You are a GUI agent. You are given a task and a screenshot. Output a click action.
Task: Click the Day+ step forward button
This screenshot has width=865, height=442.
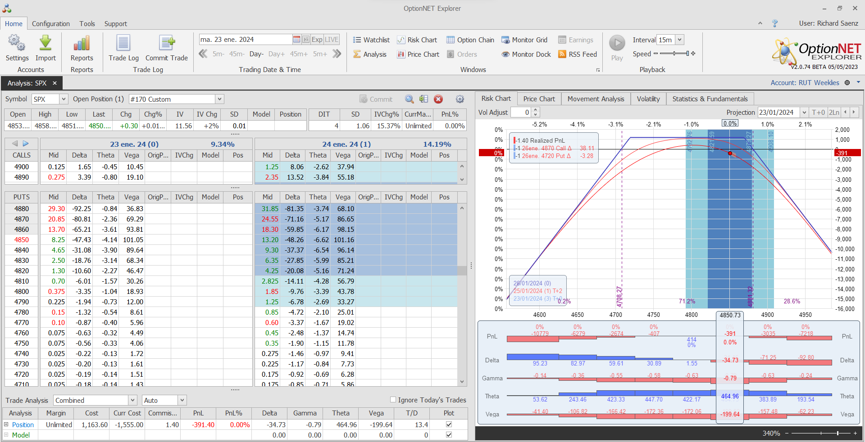click(x=276, y=54)
